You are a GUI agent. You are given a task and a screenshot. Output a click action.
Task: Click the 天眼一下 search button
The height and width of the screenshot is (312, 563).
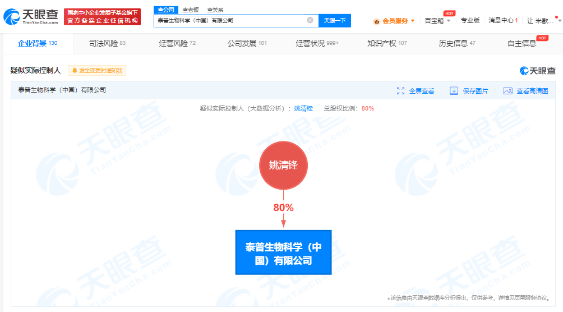click(x=335, y=21)
